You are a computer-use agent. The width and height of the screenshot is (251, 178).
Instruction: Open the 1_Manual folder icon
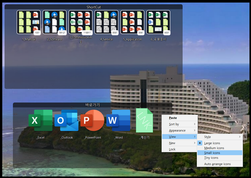click(x=29, y=22)
